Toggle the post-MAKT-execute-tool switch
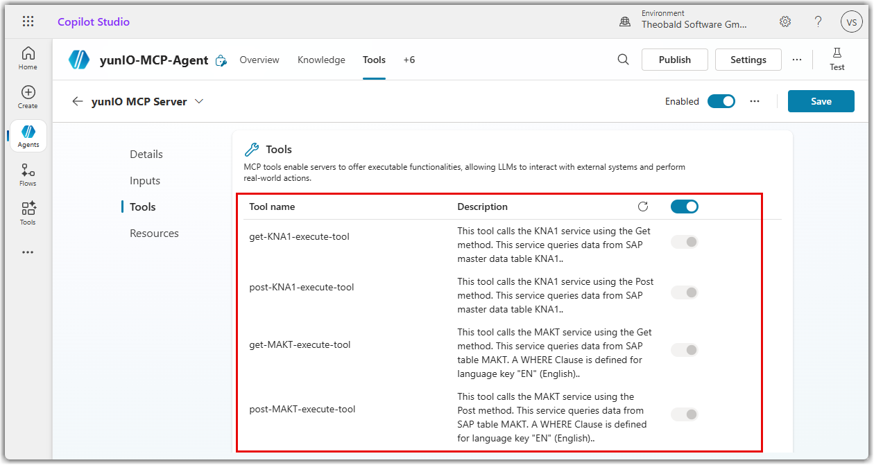Image resolution: width=874 pixels, height=465 pixels. click(x=684, y=414)
